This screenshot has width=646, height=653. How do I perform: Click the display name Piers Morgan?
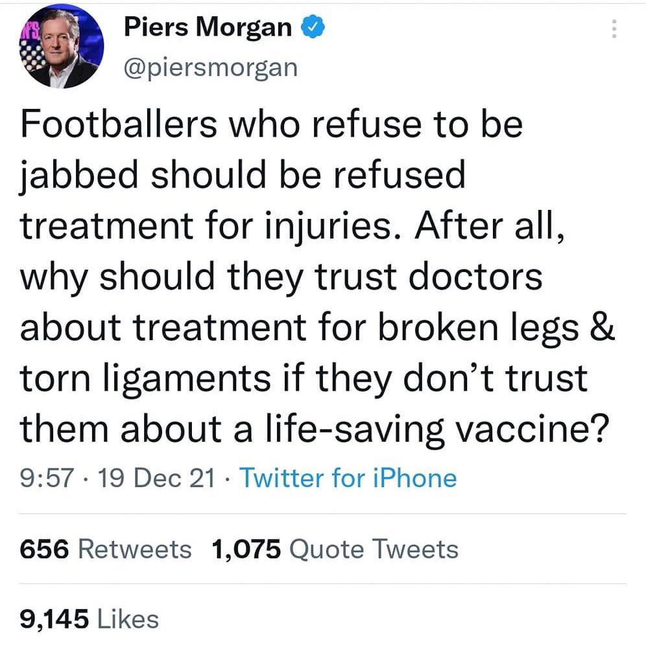208,28
